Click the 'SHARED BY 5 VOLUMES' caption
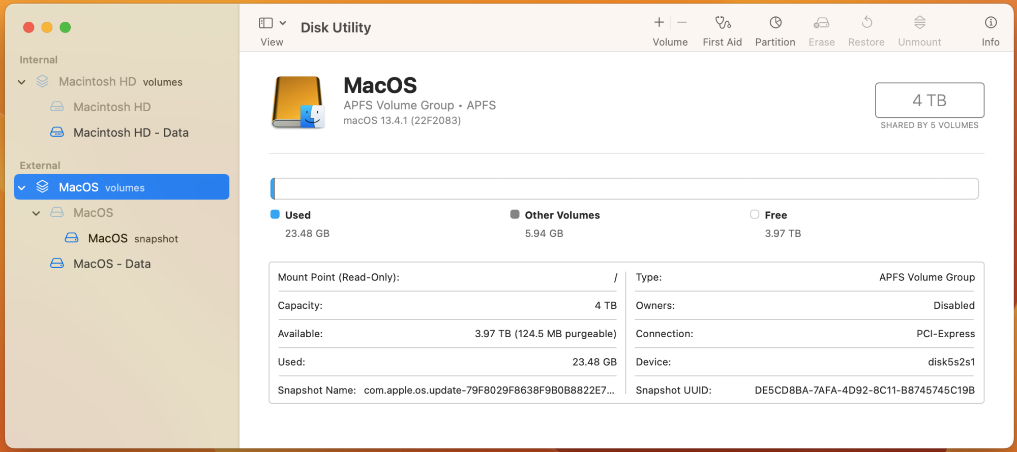This screenshot has width=1017, height=452. coord(930,125)
